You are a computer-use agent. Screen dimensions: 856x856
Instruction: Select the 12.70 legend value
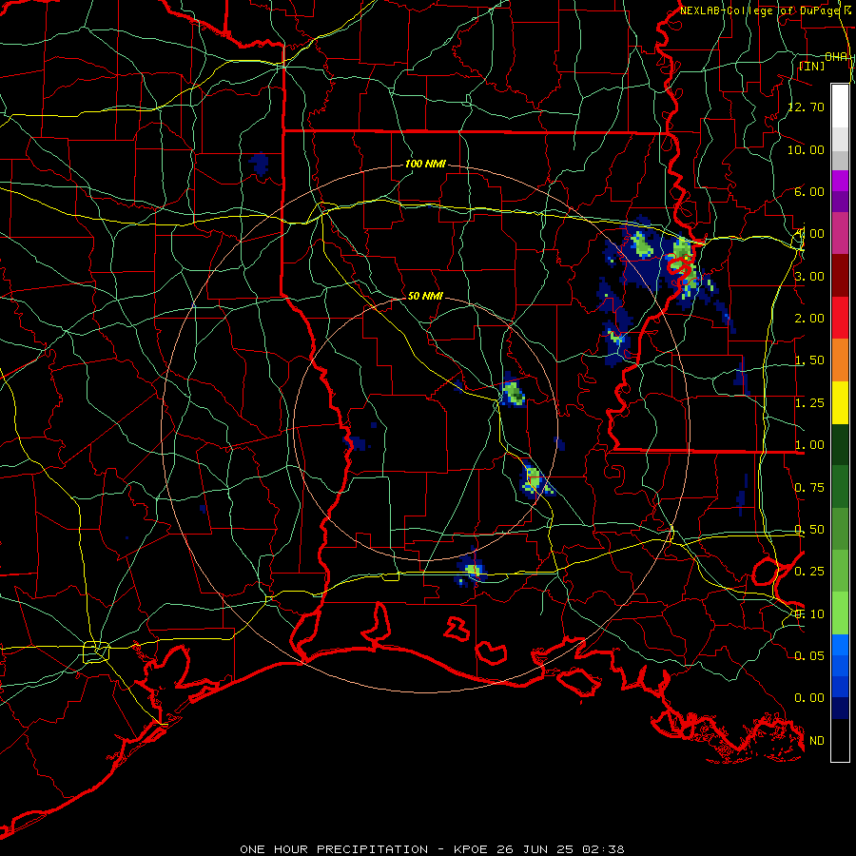click(x=807, y=107)
